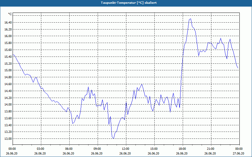This screenshot has height=157, width=252.
Task: Click the 26.06.20 date beneath 18:00
Action: coord(182,153)
